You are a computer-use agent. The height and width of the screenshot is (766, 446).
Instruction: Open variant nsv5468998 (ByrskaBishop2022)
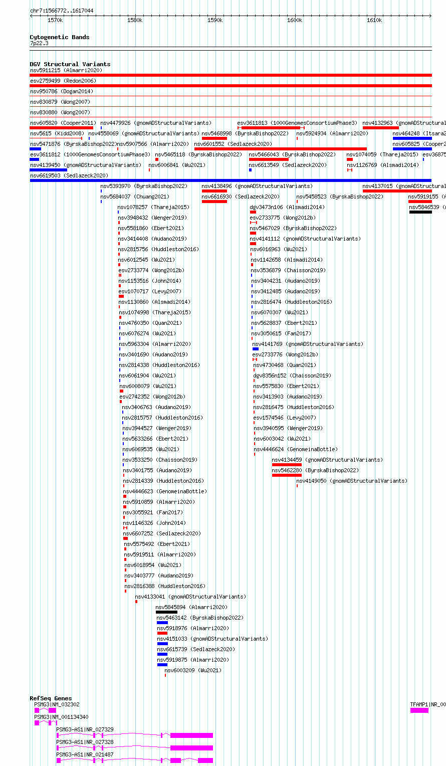coord(246,133)
